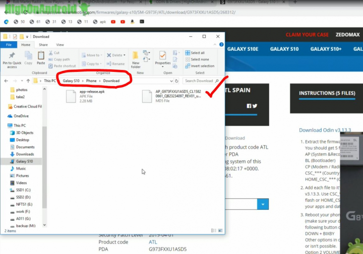Switch to large icons view icon
The width and height of the screenshot is (363, 254).
(220, 230)
